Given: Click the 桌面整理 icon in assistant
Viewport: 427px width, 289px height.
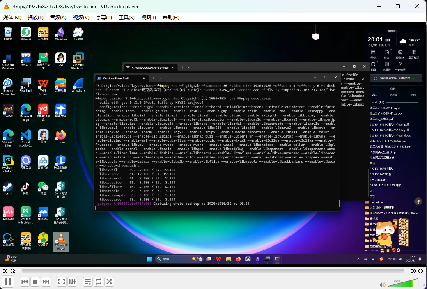Looking at the screenshot, I should coord(414,54).
